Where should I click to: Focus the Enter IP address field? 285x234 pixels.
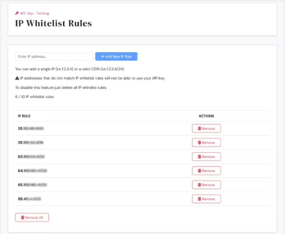coord(54,57)
